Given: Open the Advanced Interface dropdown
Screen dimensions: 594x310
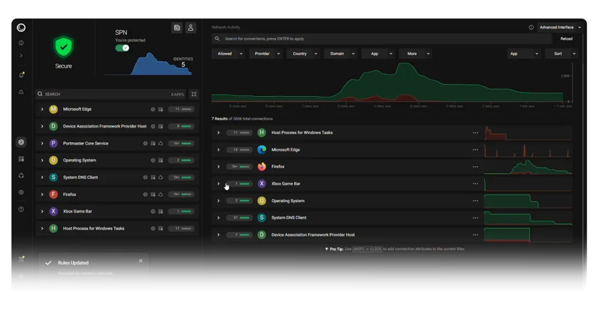Looking at the screenshot, I should [x=560, y=27].
